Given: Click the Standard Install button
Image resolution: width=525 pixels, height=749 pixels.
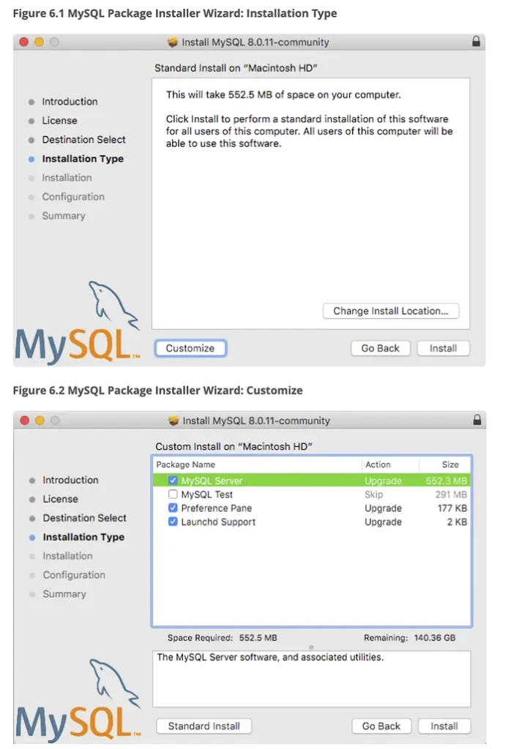Looking at the screenshot, I should 204,726.
